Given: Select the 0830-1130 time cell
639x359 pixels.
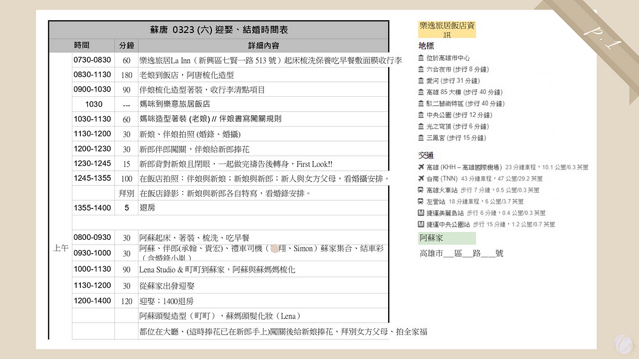Looking at the screenshot, I should pyautogui.click(x=93, y=75).
